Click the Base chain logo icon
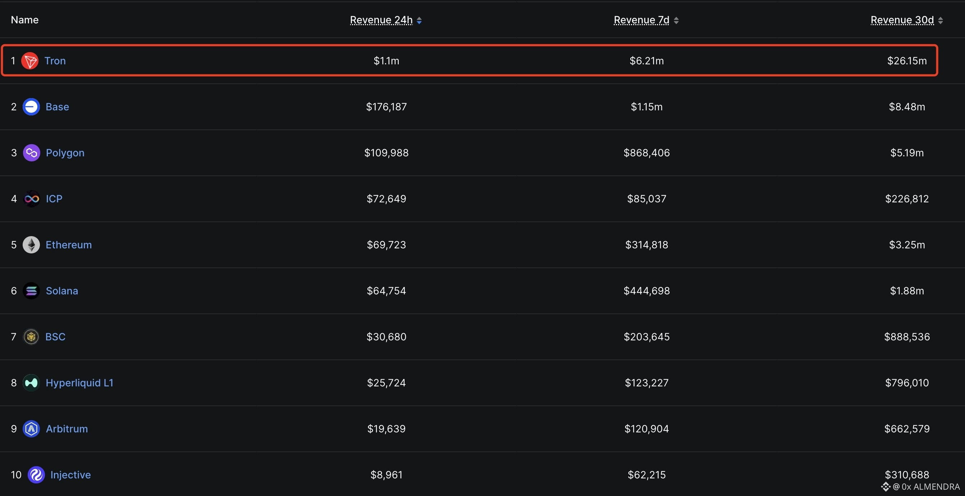The height and width of the screenshot is (496, 965). click(31, 107)
